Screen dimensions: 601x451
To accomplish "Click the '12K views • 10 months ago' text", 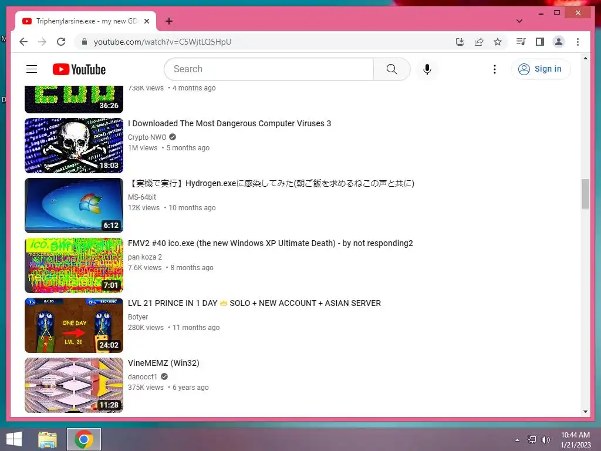I will pyautogui.click(x=172, y=208).
